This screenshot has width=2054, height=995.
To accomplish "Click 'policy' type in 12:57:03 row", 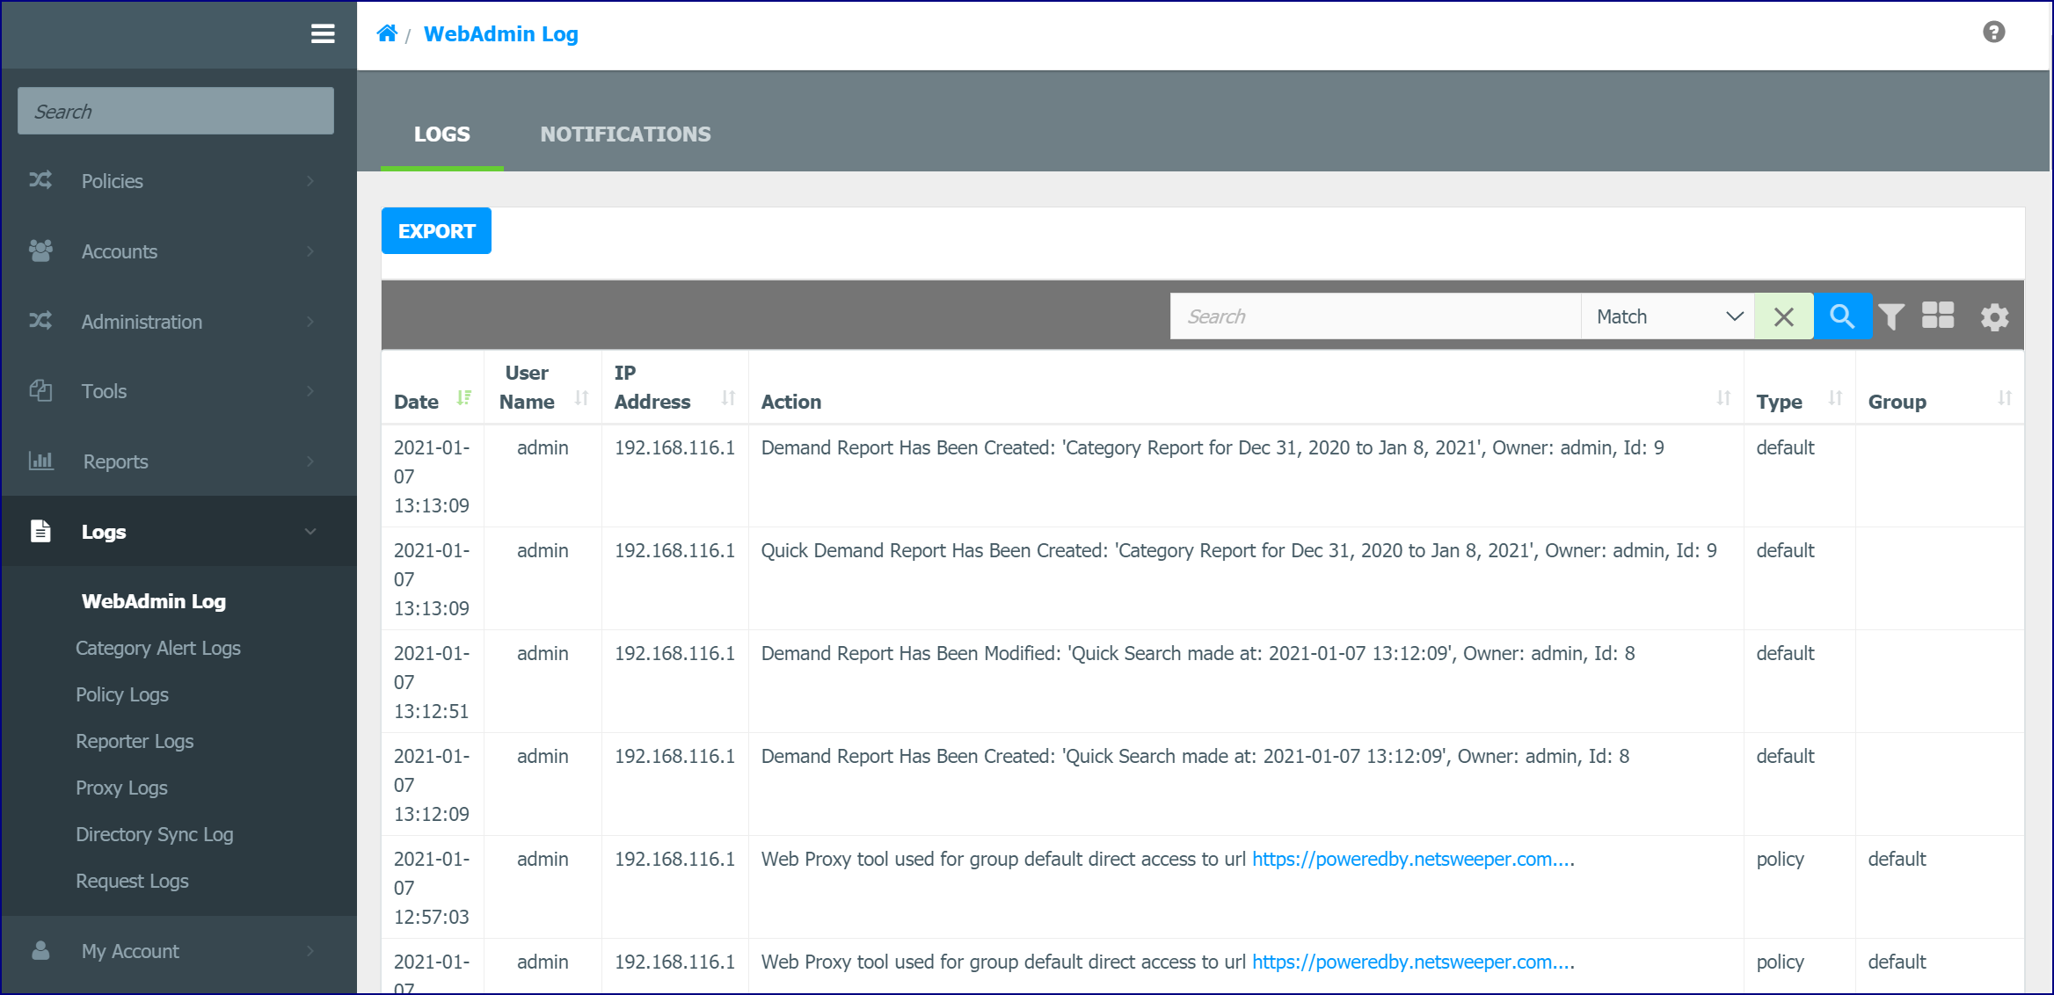I will (1781, 859).
